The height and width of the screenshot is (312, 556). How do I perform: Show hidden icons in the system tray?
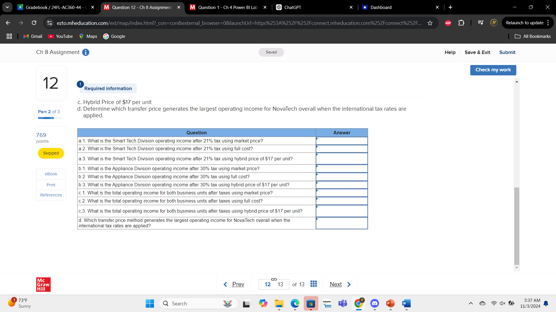coord(471,303)
